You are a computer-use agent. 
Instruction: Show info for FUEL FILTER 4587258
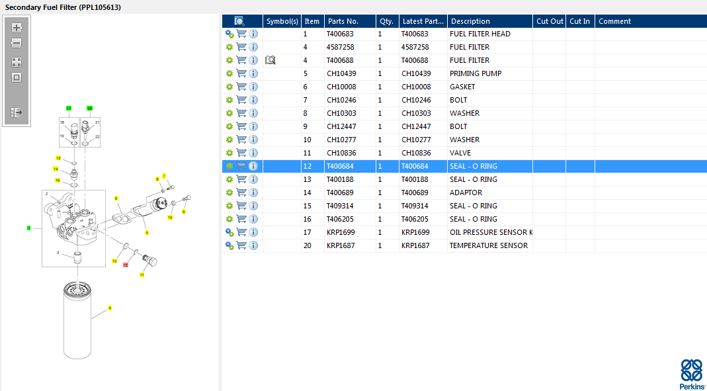[x=253, y=47]
